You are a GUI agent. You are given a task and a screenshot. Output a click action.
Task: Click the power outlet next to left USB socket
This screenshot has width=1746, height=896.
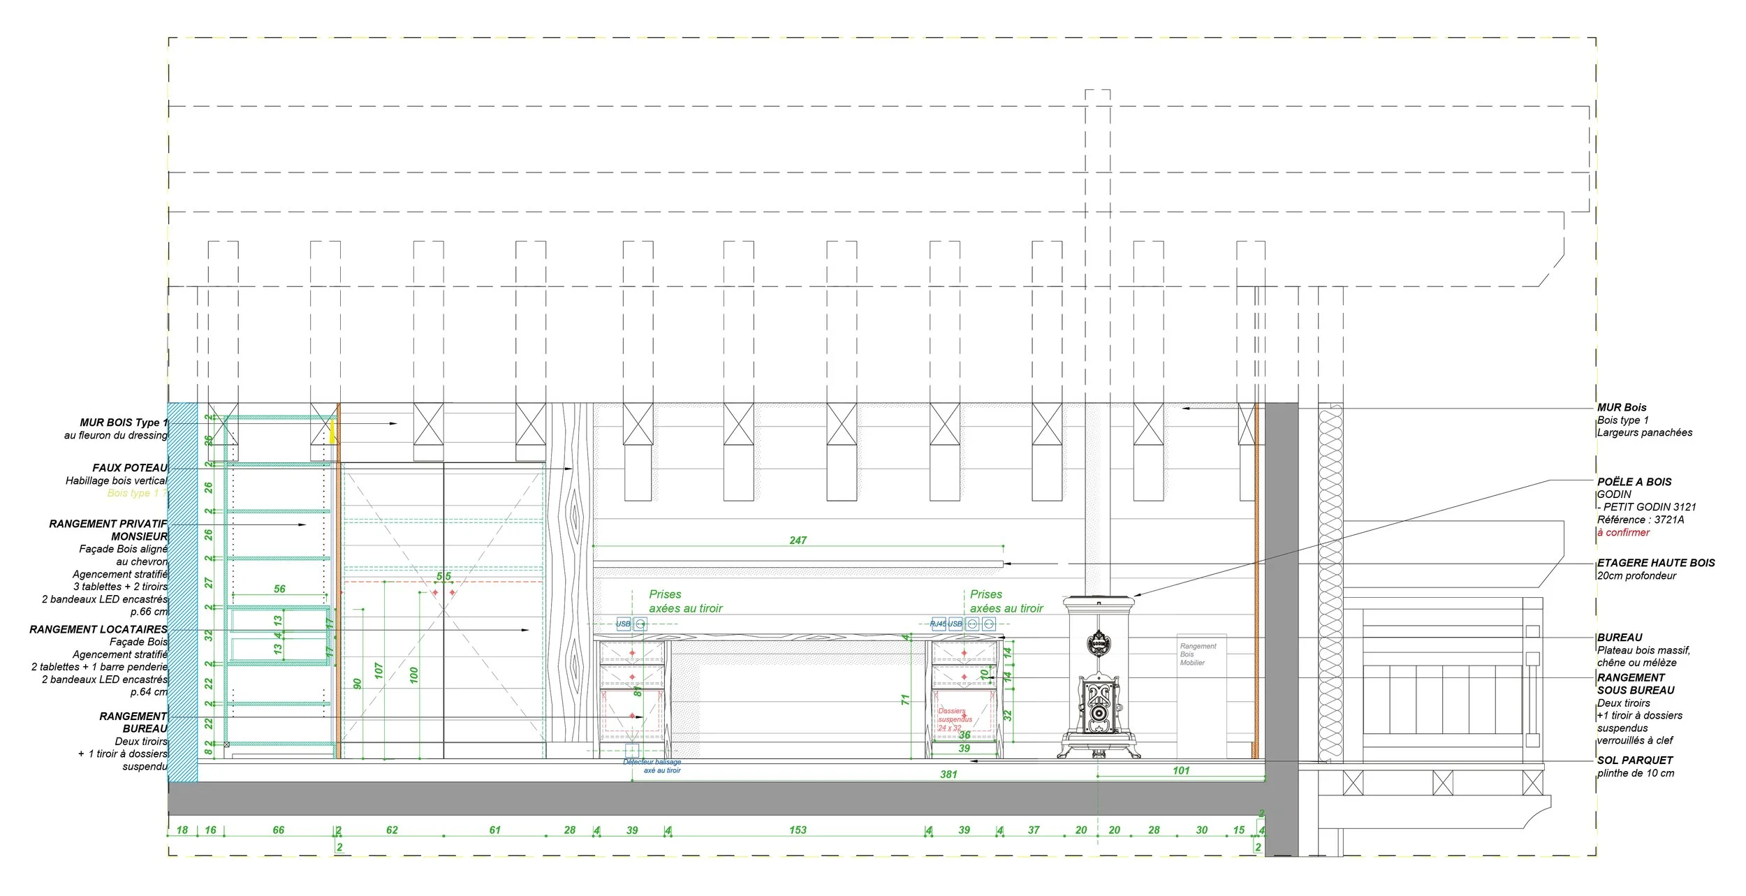tap(640, 624)
